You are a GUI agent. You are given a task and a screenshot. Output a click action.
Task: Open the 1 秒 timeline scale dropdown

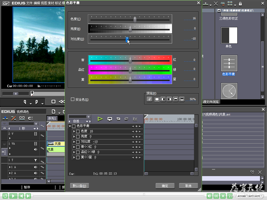pyautogui.click(x=35, y=128)
